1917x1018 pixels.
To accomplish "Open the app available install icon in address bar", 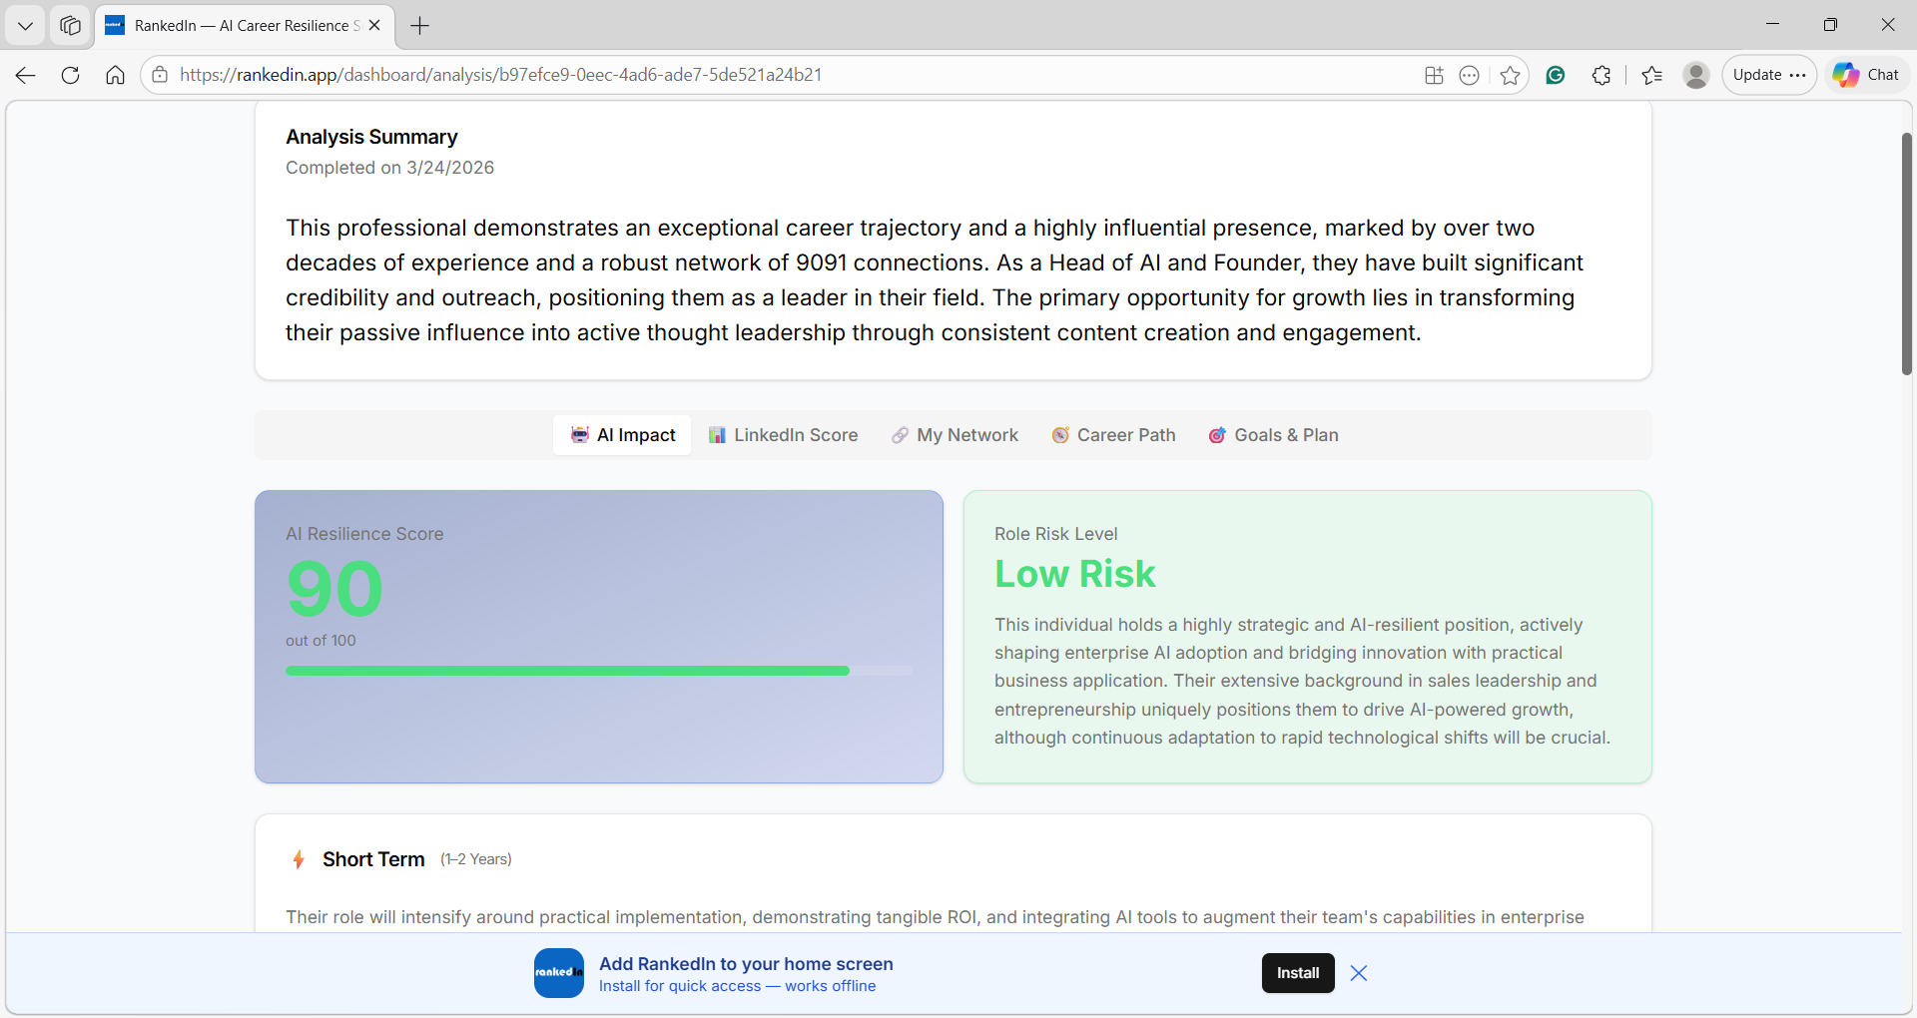I will coord(1434,75).
